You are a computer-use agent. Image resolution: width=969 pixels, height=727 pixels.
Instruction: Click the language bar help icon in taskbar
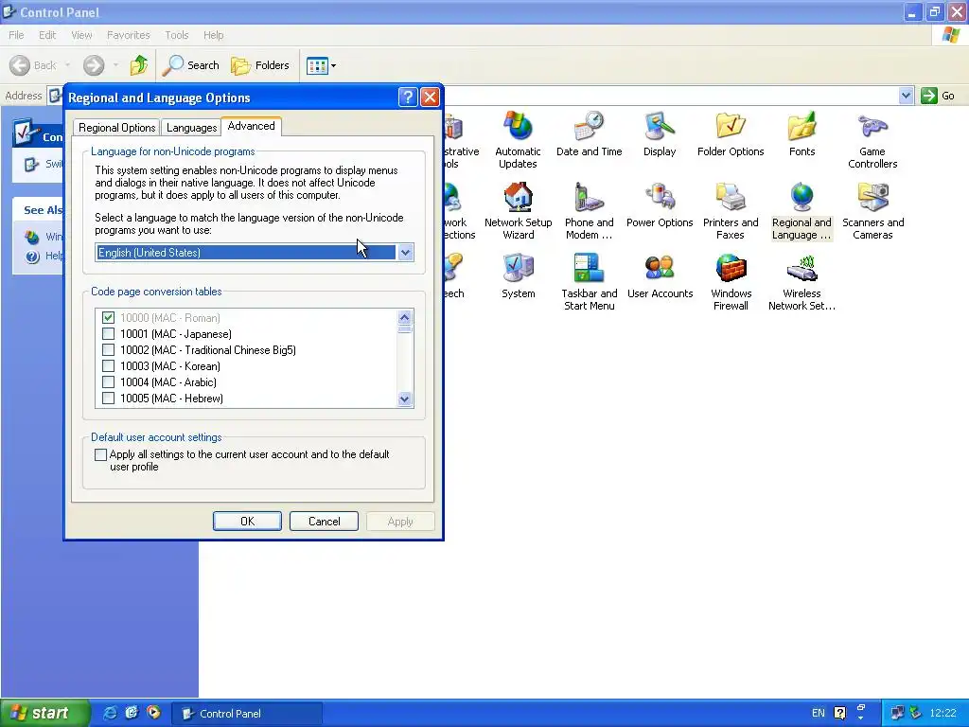coord(840,713)
